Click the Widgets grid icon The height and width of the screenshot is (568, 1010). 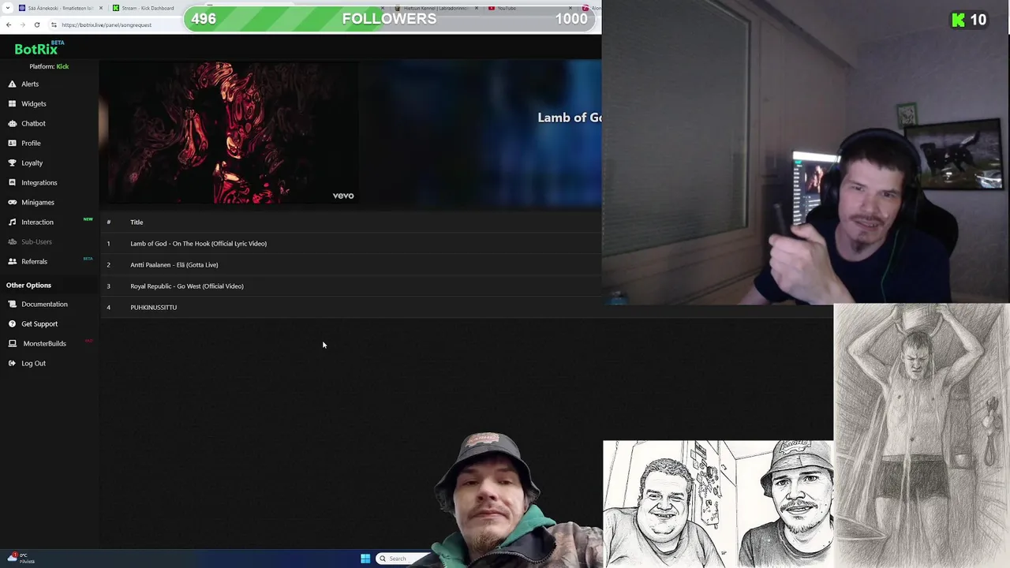13,103
